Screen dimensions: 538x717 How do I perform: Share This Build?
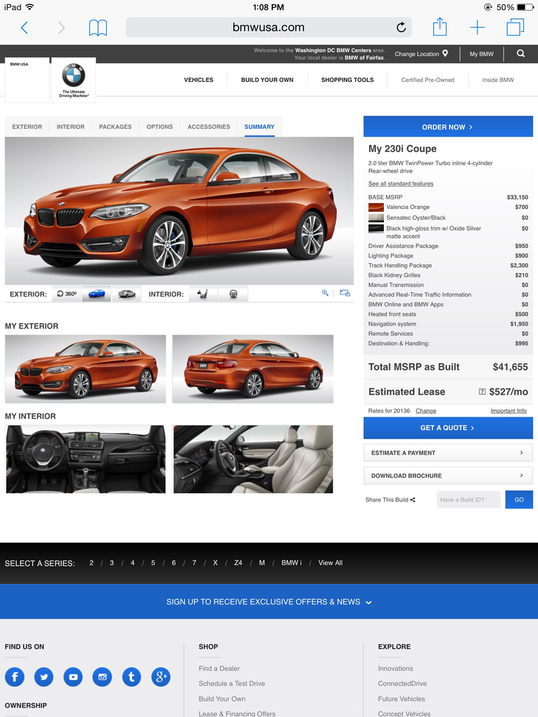coord(390,499)
